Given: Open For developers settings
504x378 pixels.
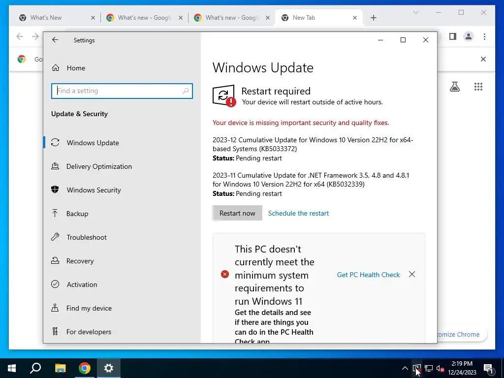Looking at the screenshot, I should (x=122, y=332).
